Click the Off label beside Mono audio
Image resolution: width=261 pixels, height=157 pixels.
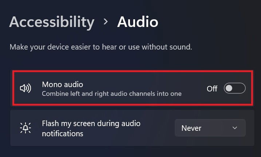click(x=212, y=89)
